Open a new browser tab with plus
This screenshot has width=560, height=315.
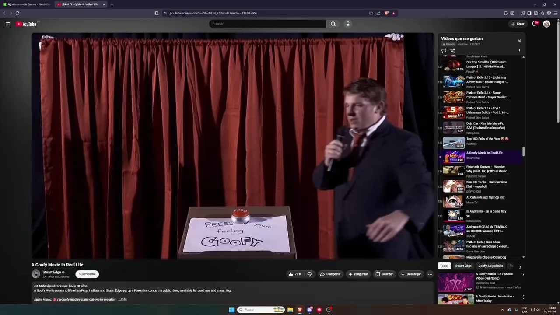coord(112,4)
